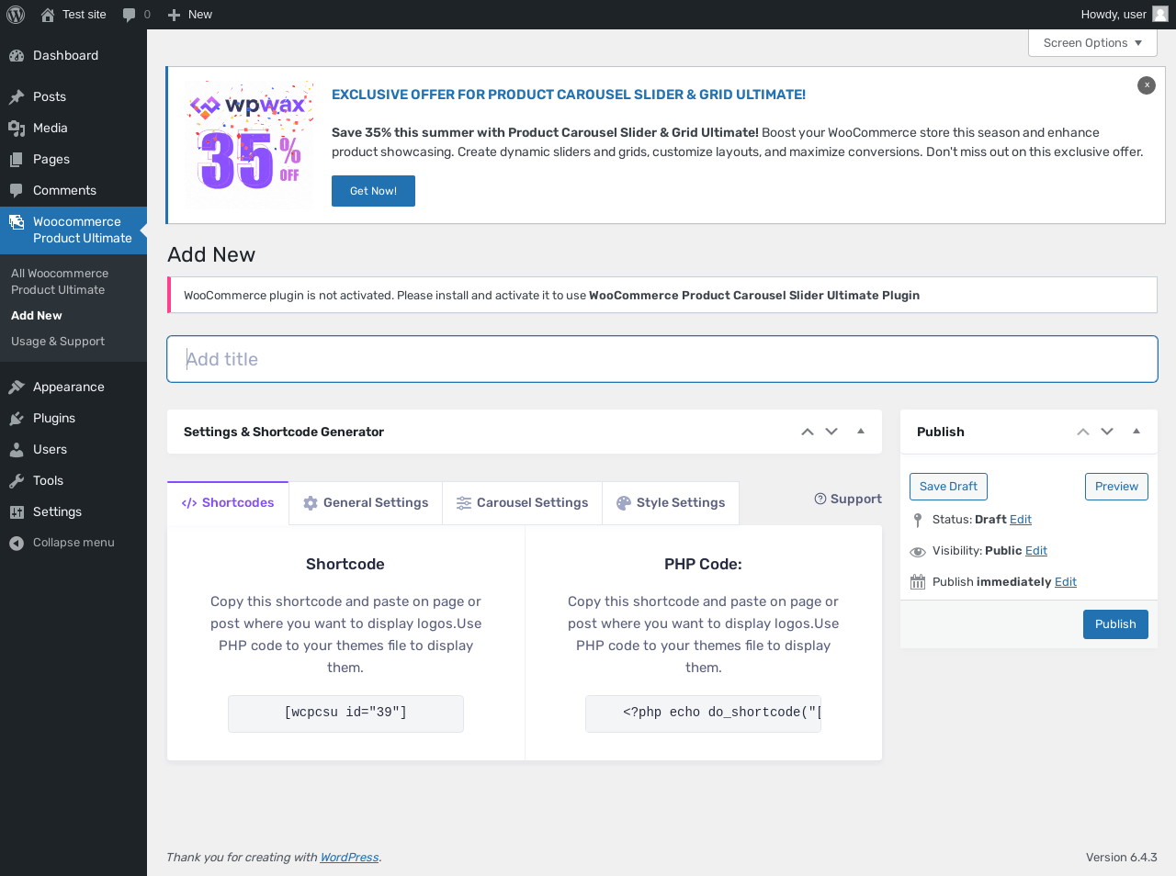Click the Posts pin icon
Image resolution: width=1176 pixels, height=876 pixels.
coord(17,96)
